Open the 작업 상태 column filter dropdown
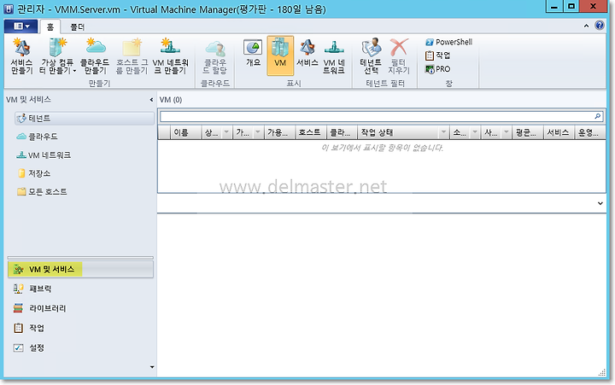 click(443, 132)
